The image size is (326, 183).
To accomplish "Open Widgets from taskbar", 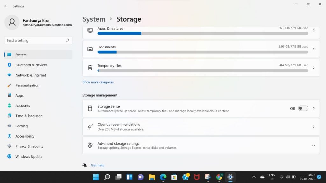I will [x=130, y=177].
